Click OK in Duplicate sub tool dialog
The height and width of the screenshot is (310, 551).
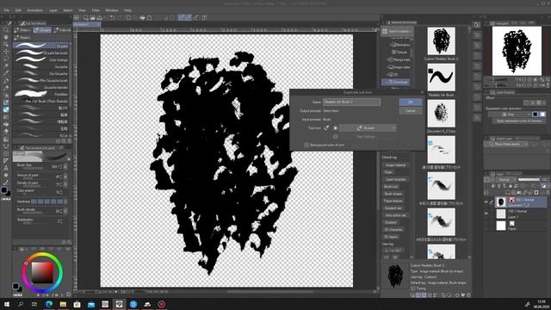(411, 102)
